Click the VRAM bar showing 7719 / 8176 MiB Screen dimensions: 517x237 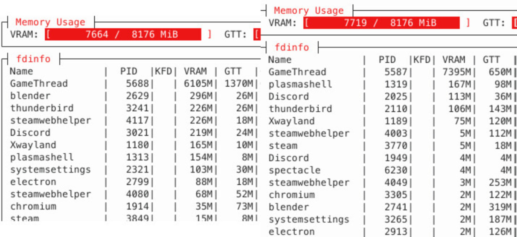click(x=382, y=23)
